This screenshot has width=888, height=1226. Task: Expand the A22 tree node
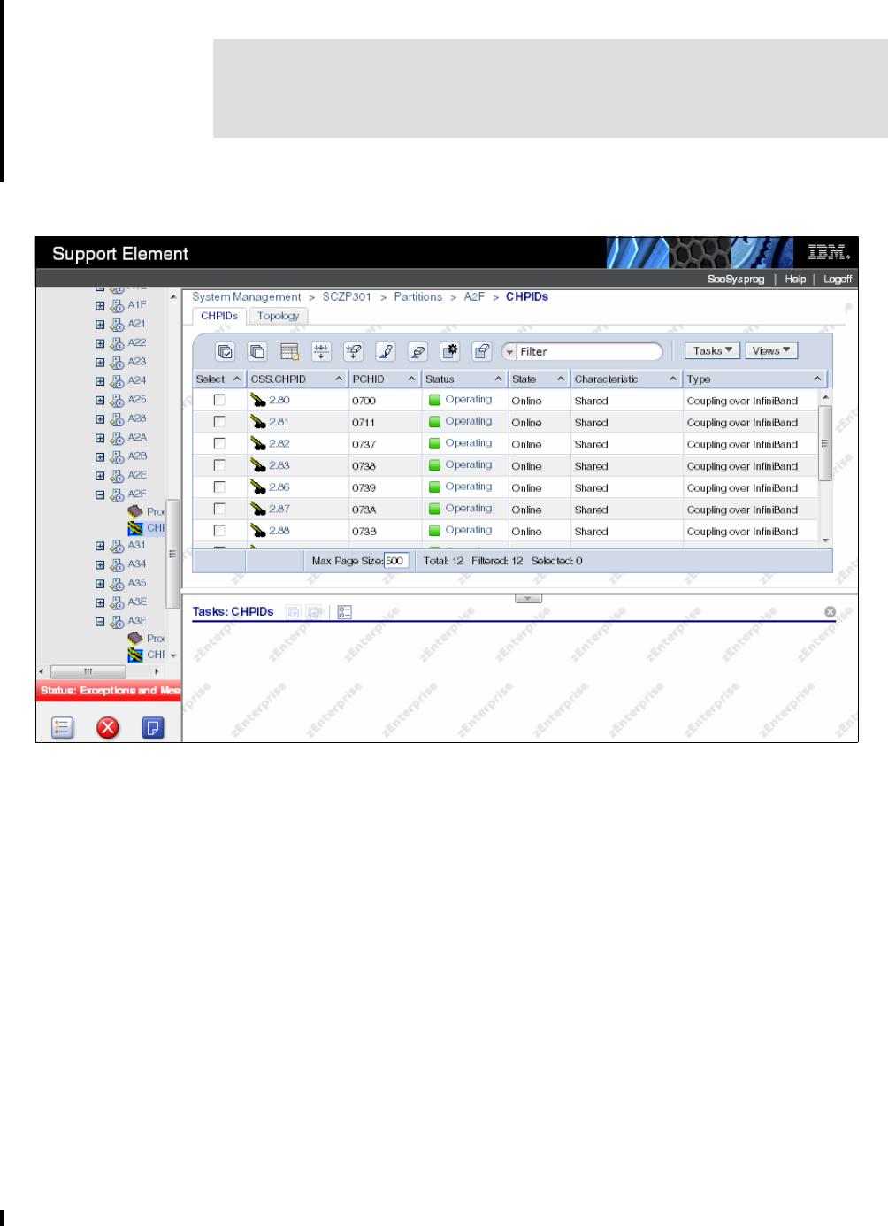coord(100,344)
